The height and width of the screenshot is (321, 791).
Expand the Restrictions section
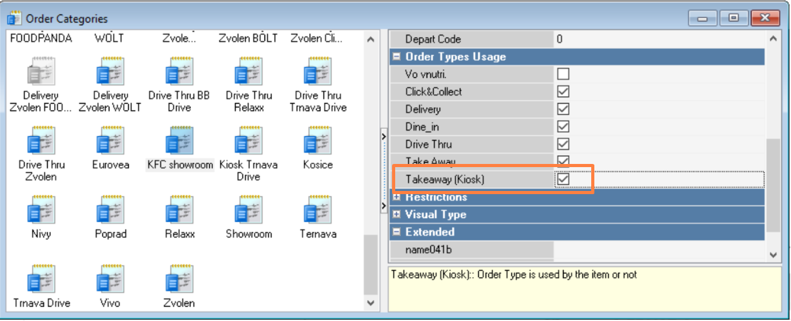396,197
